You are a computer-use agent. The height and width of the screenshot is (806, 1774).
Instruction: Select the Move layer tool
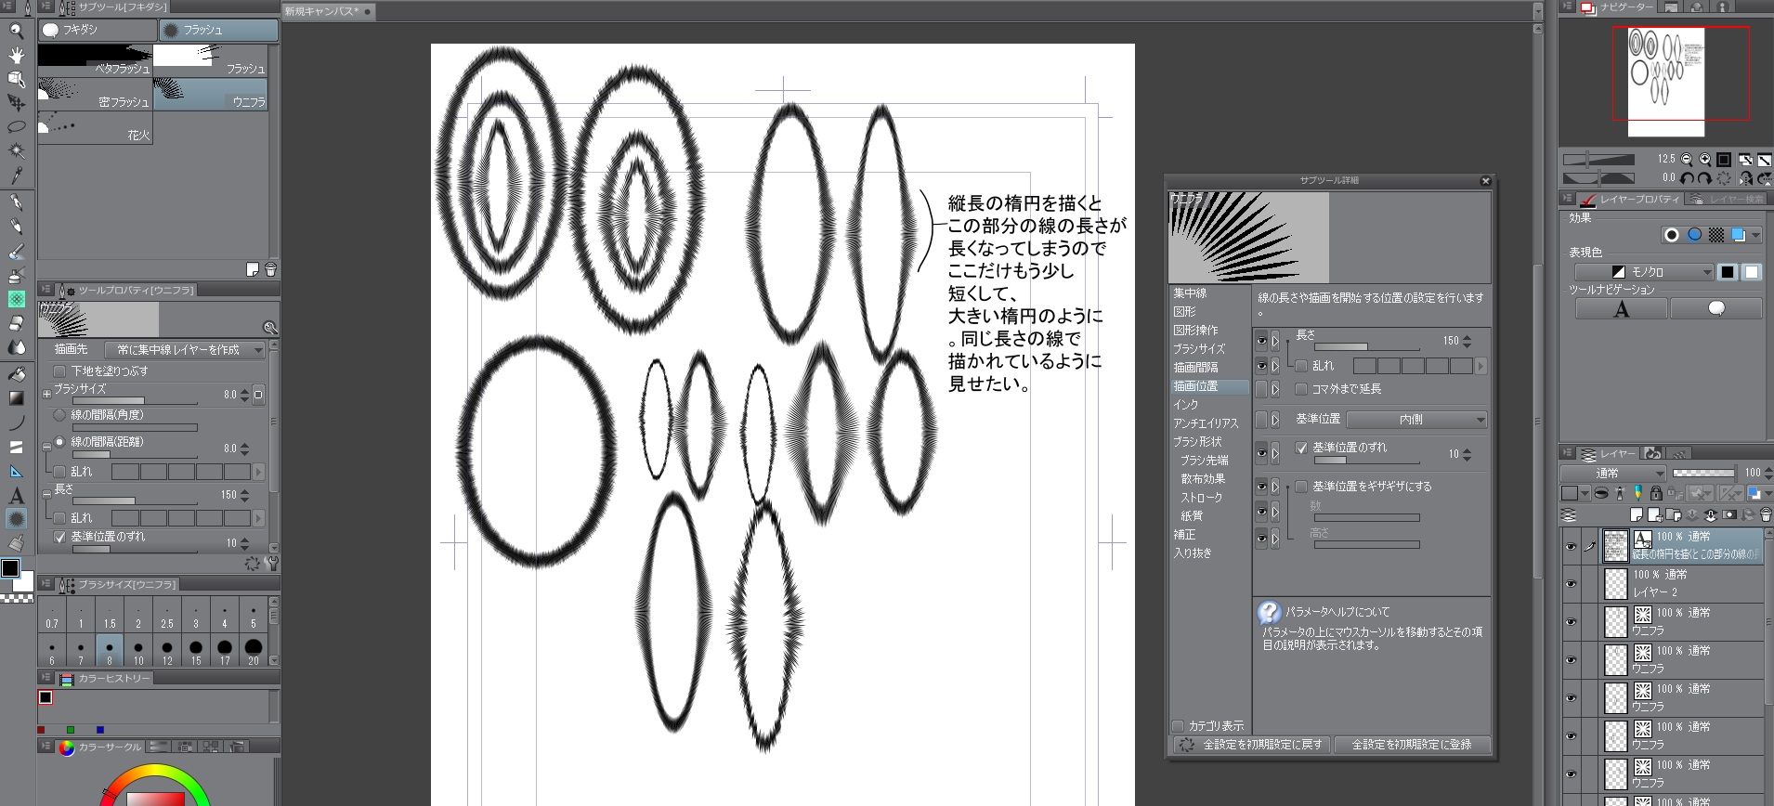pos(16,103)
